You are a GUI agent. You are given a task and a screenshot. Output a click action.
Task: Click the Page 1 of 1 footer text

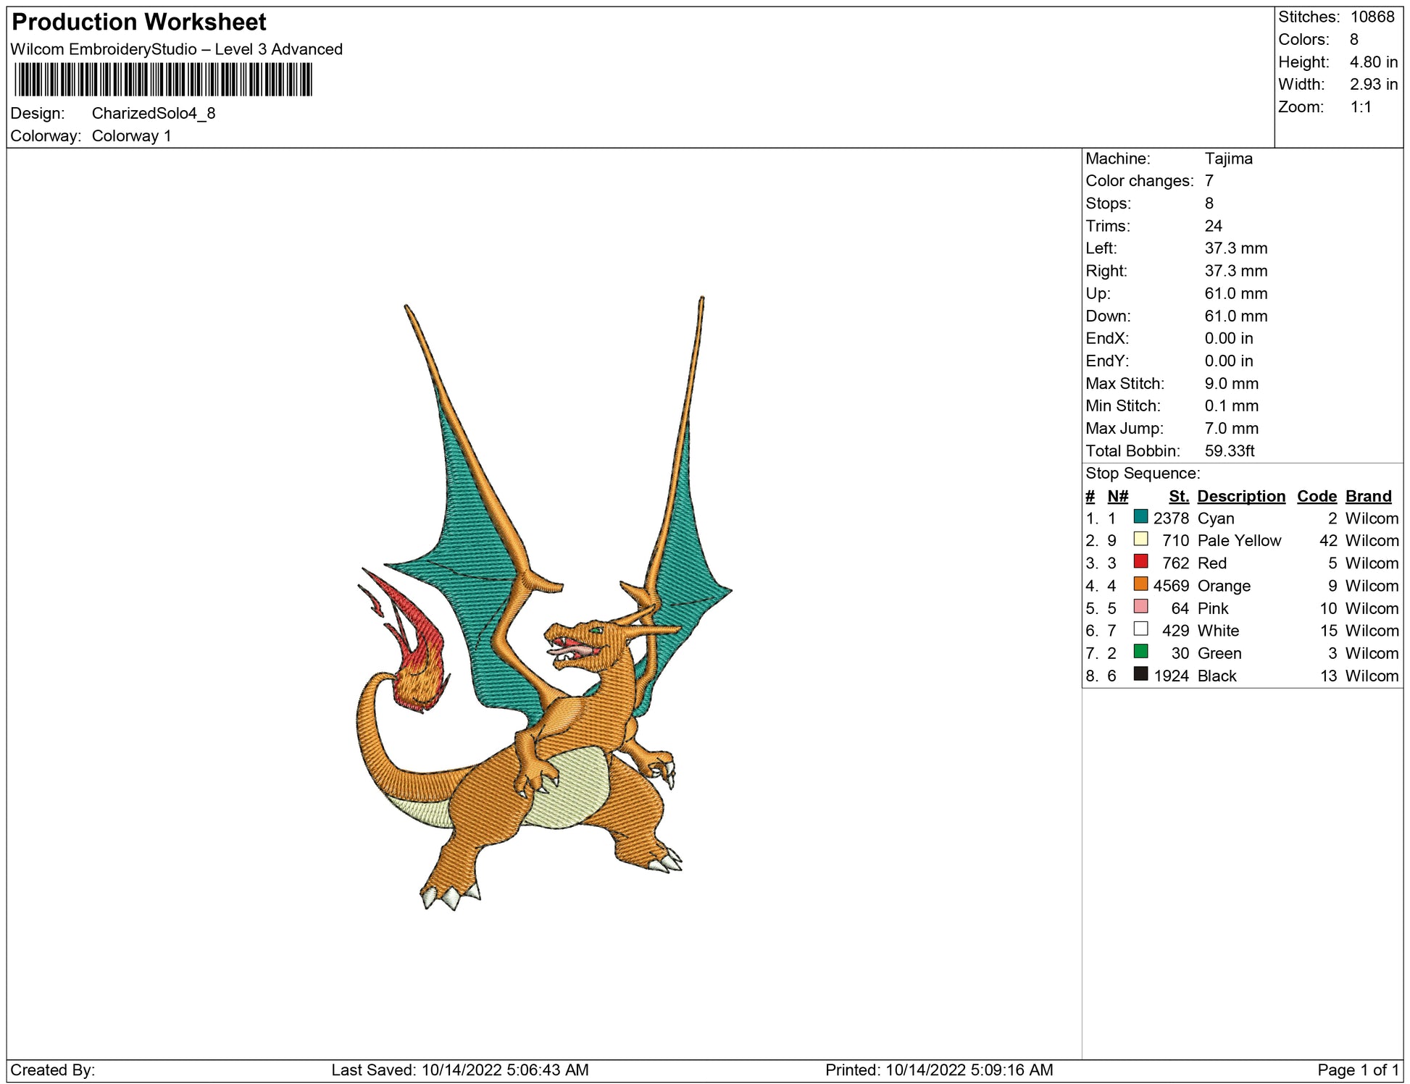1357,1070
